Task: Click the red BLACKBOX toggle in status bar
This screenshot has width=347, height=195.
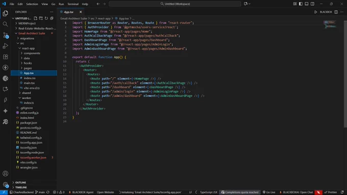Action: [318, 192]
